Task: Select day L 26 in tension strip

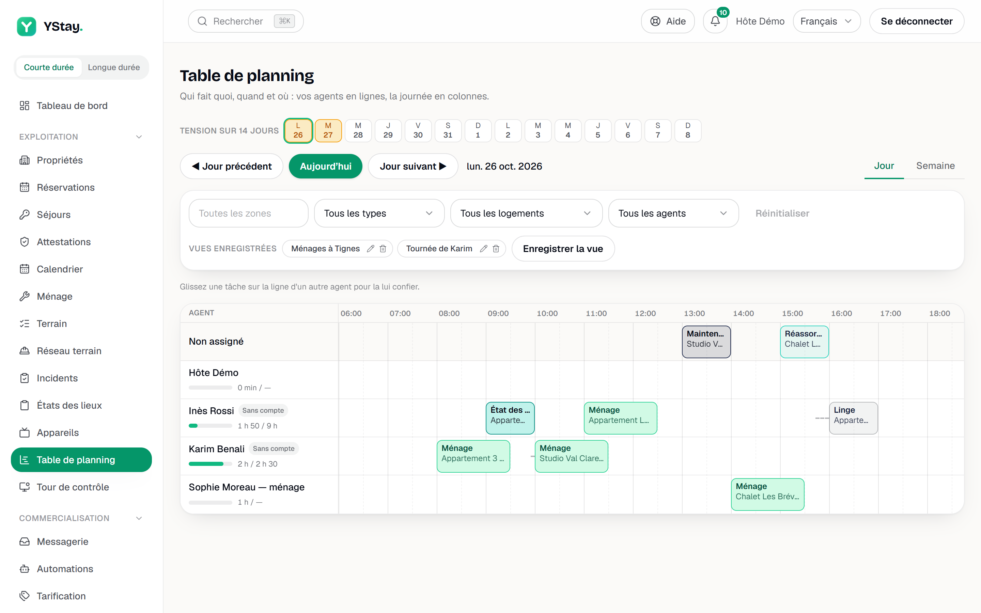Action: (x=298, y=130)
